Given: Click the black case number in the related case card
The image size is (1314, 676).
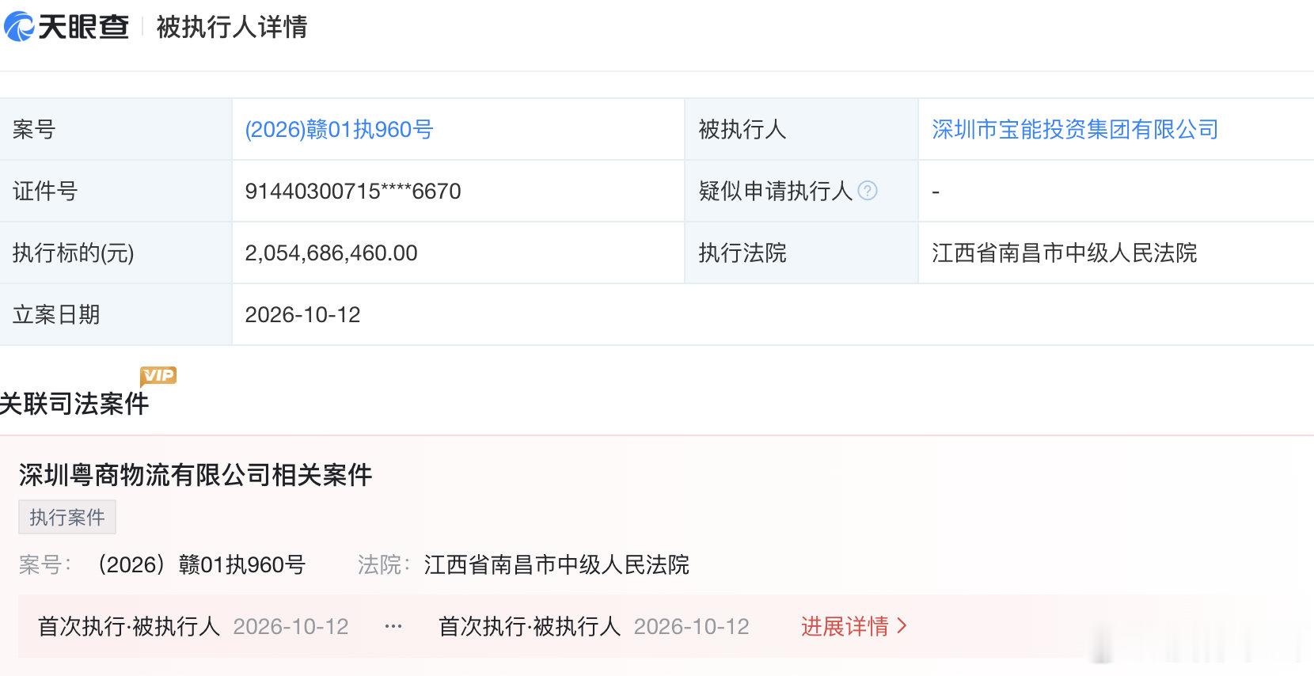Looking at the screenshot, I should [x=199, y=564].
